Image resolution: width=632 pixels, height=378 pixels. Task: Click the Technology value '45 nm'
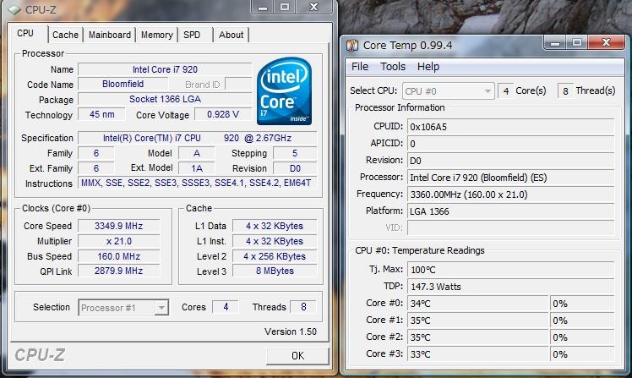tap(102, 114)
